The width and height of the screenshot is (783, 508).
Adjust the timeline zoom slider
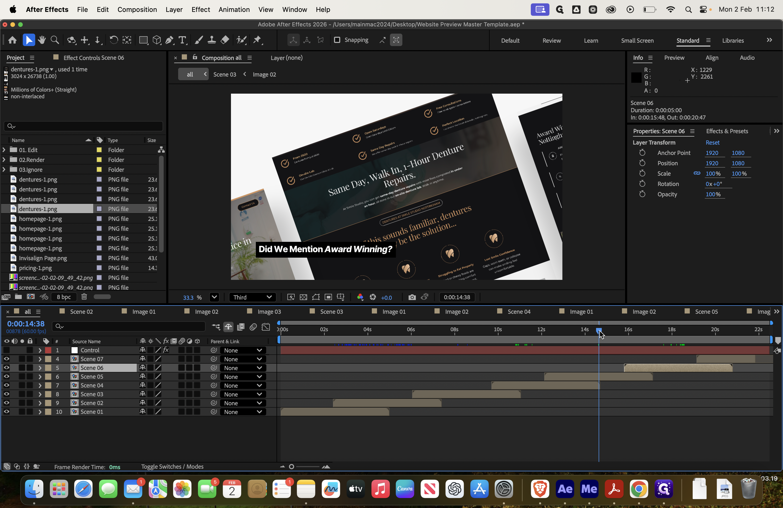[304, 467]
